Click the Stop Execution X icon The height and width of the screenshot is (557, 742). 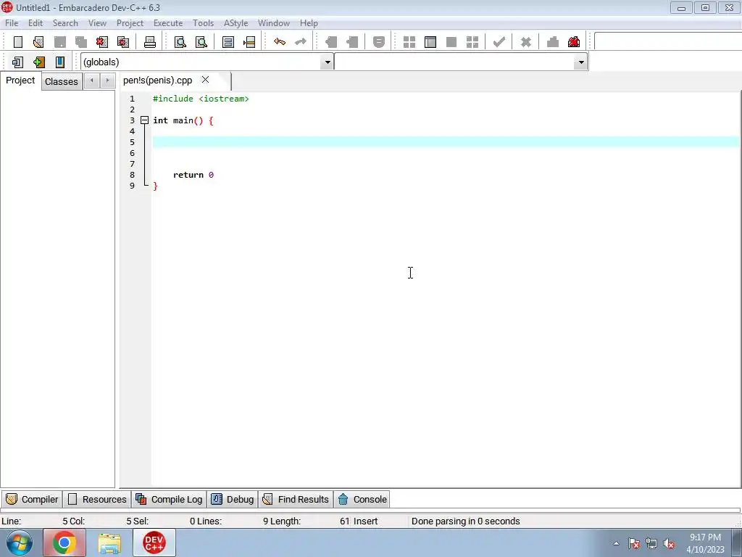click(526, 41)
